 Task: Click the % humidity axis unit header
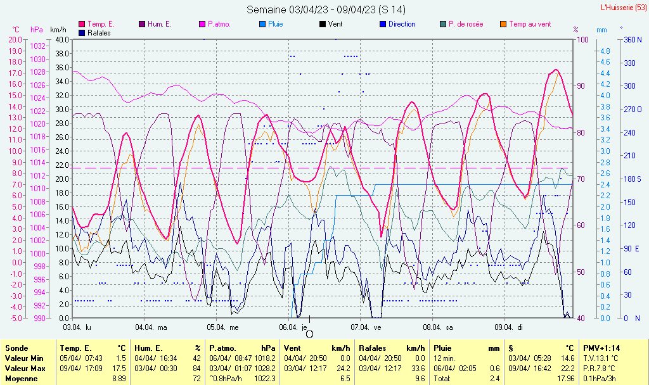tap(575, 30)
